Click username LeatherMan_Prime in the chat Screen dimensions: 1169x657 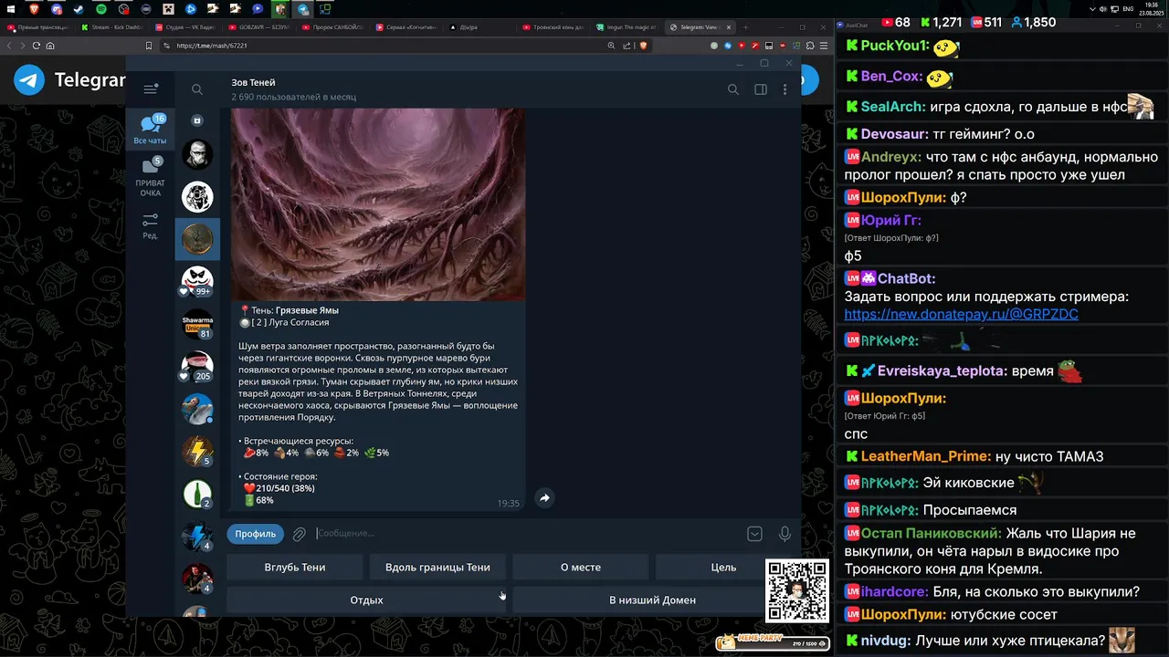[x=925, y=456]
